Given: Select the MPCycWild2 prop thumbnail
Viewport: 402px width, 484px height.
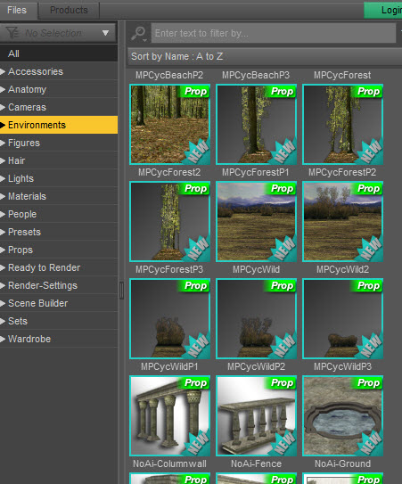Looking at the screenshot, I should pos(342,222).
